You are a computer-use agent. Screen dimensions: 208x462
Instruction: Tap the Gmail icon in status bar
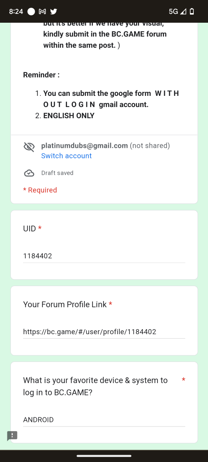click(x=42, y=12)
